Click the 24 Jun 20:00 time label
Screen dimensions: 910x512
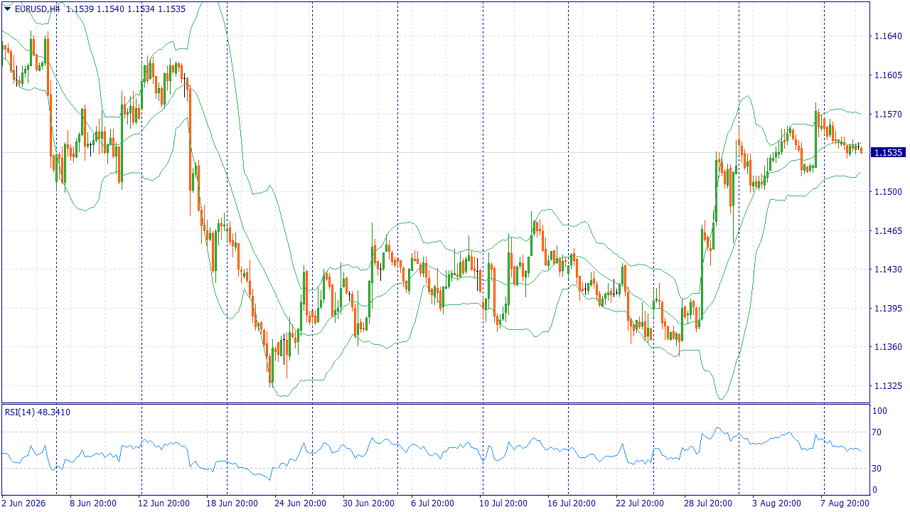299,503
